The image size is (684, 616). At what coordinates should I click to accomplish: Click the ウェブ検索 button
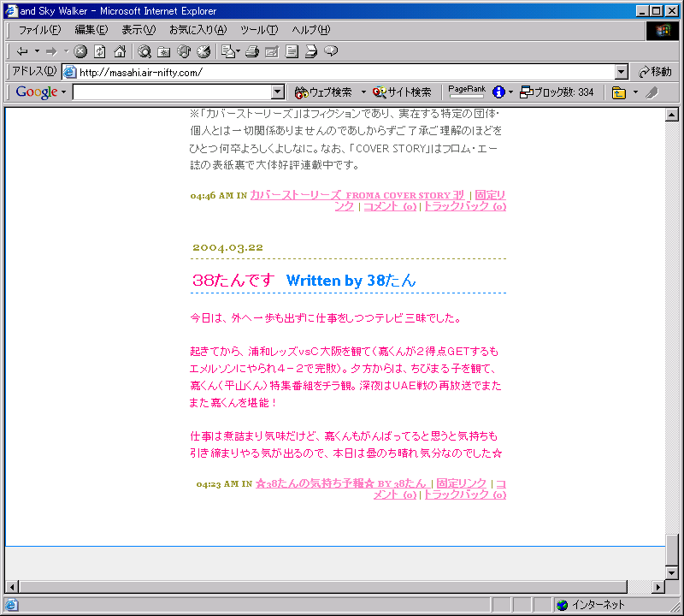pyautogui.click(x=323, y=92)
